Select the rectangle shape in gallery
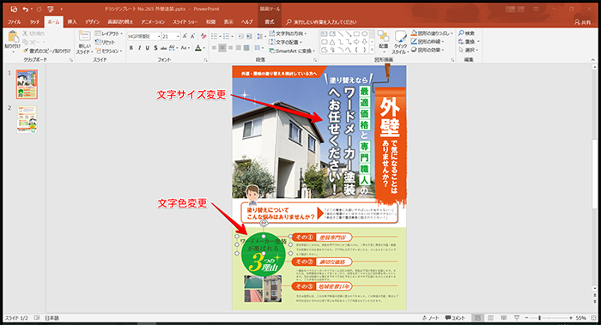This screenshot has height=325, width=601. click(x=356, y=33)
